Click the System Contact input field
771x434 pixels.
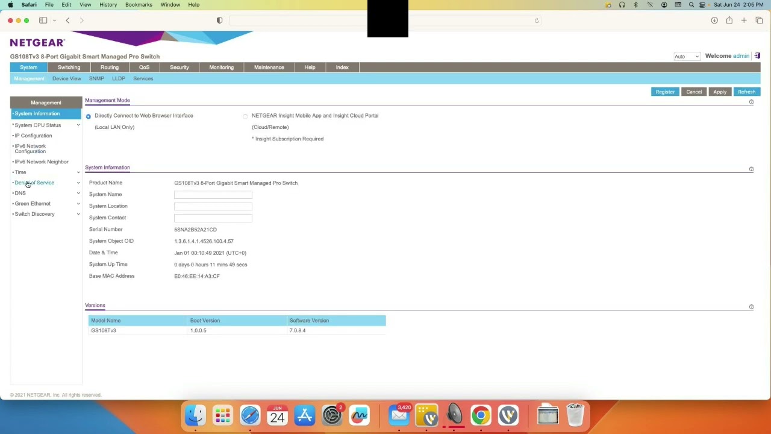coord(213,218)
